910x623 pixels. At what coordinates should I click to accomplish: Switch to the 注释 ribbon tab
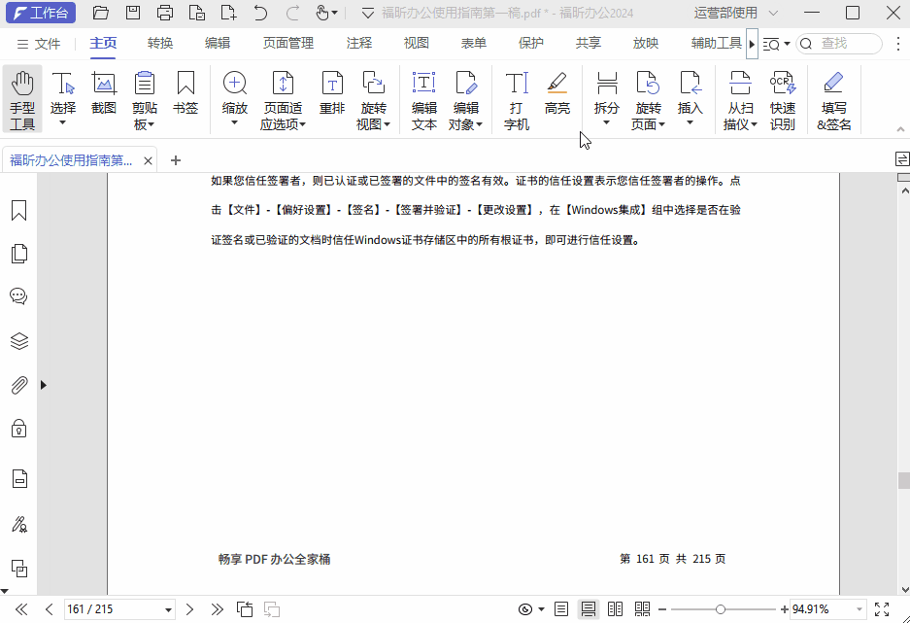point(358,43)
